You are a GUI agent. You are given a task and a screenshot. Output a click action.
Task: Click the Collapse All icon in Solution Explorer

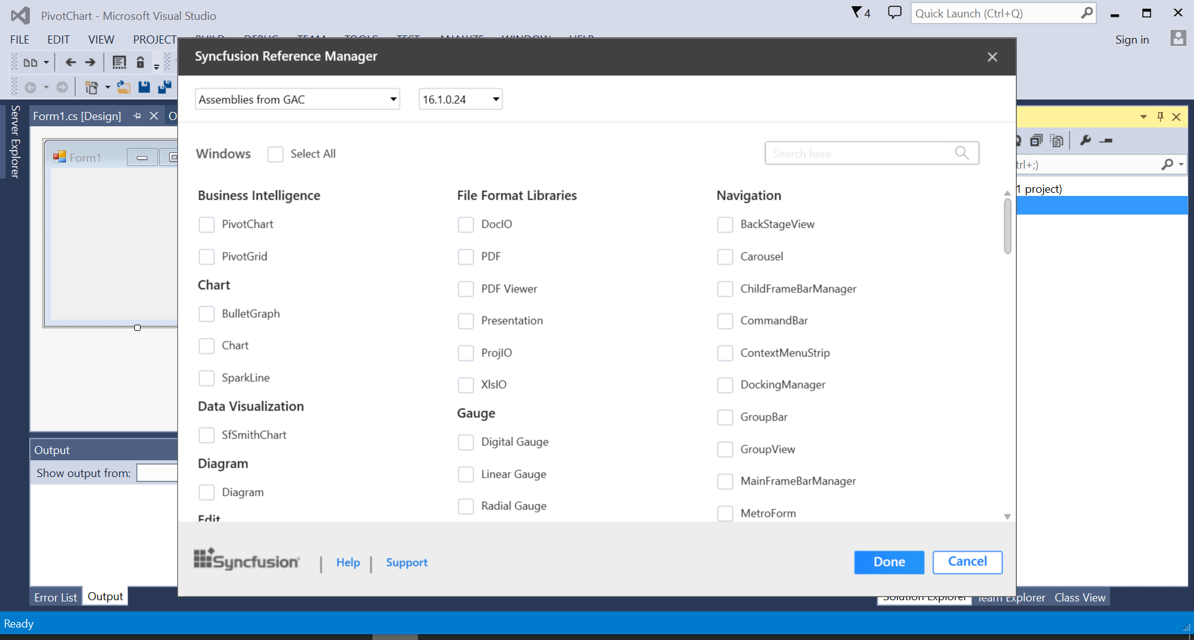pos(1036,141)
